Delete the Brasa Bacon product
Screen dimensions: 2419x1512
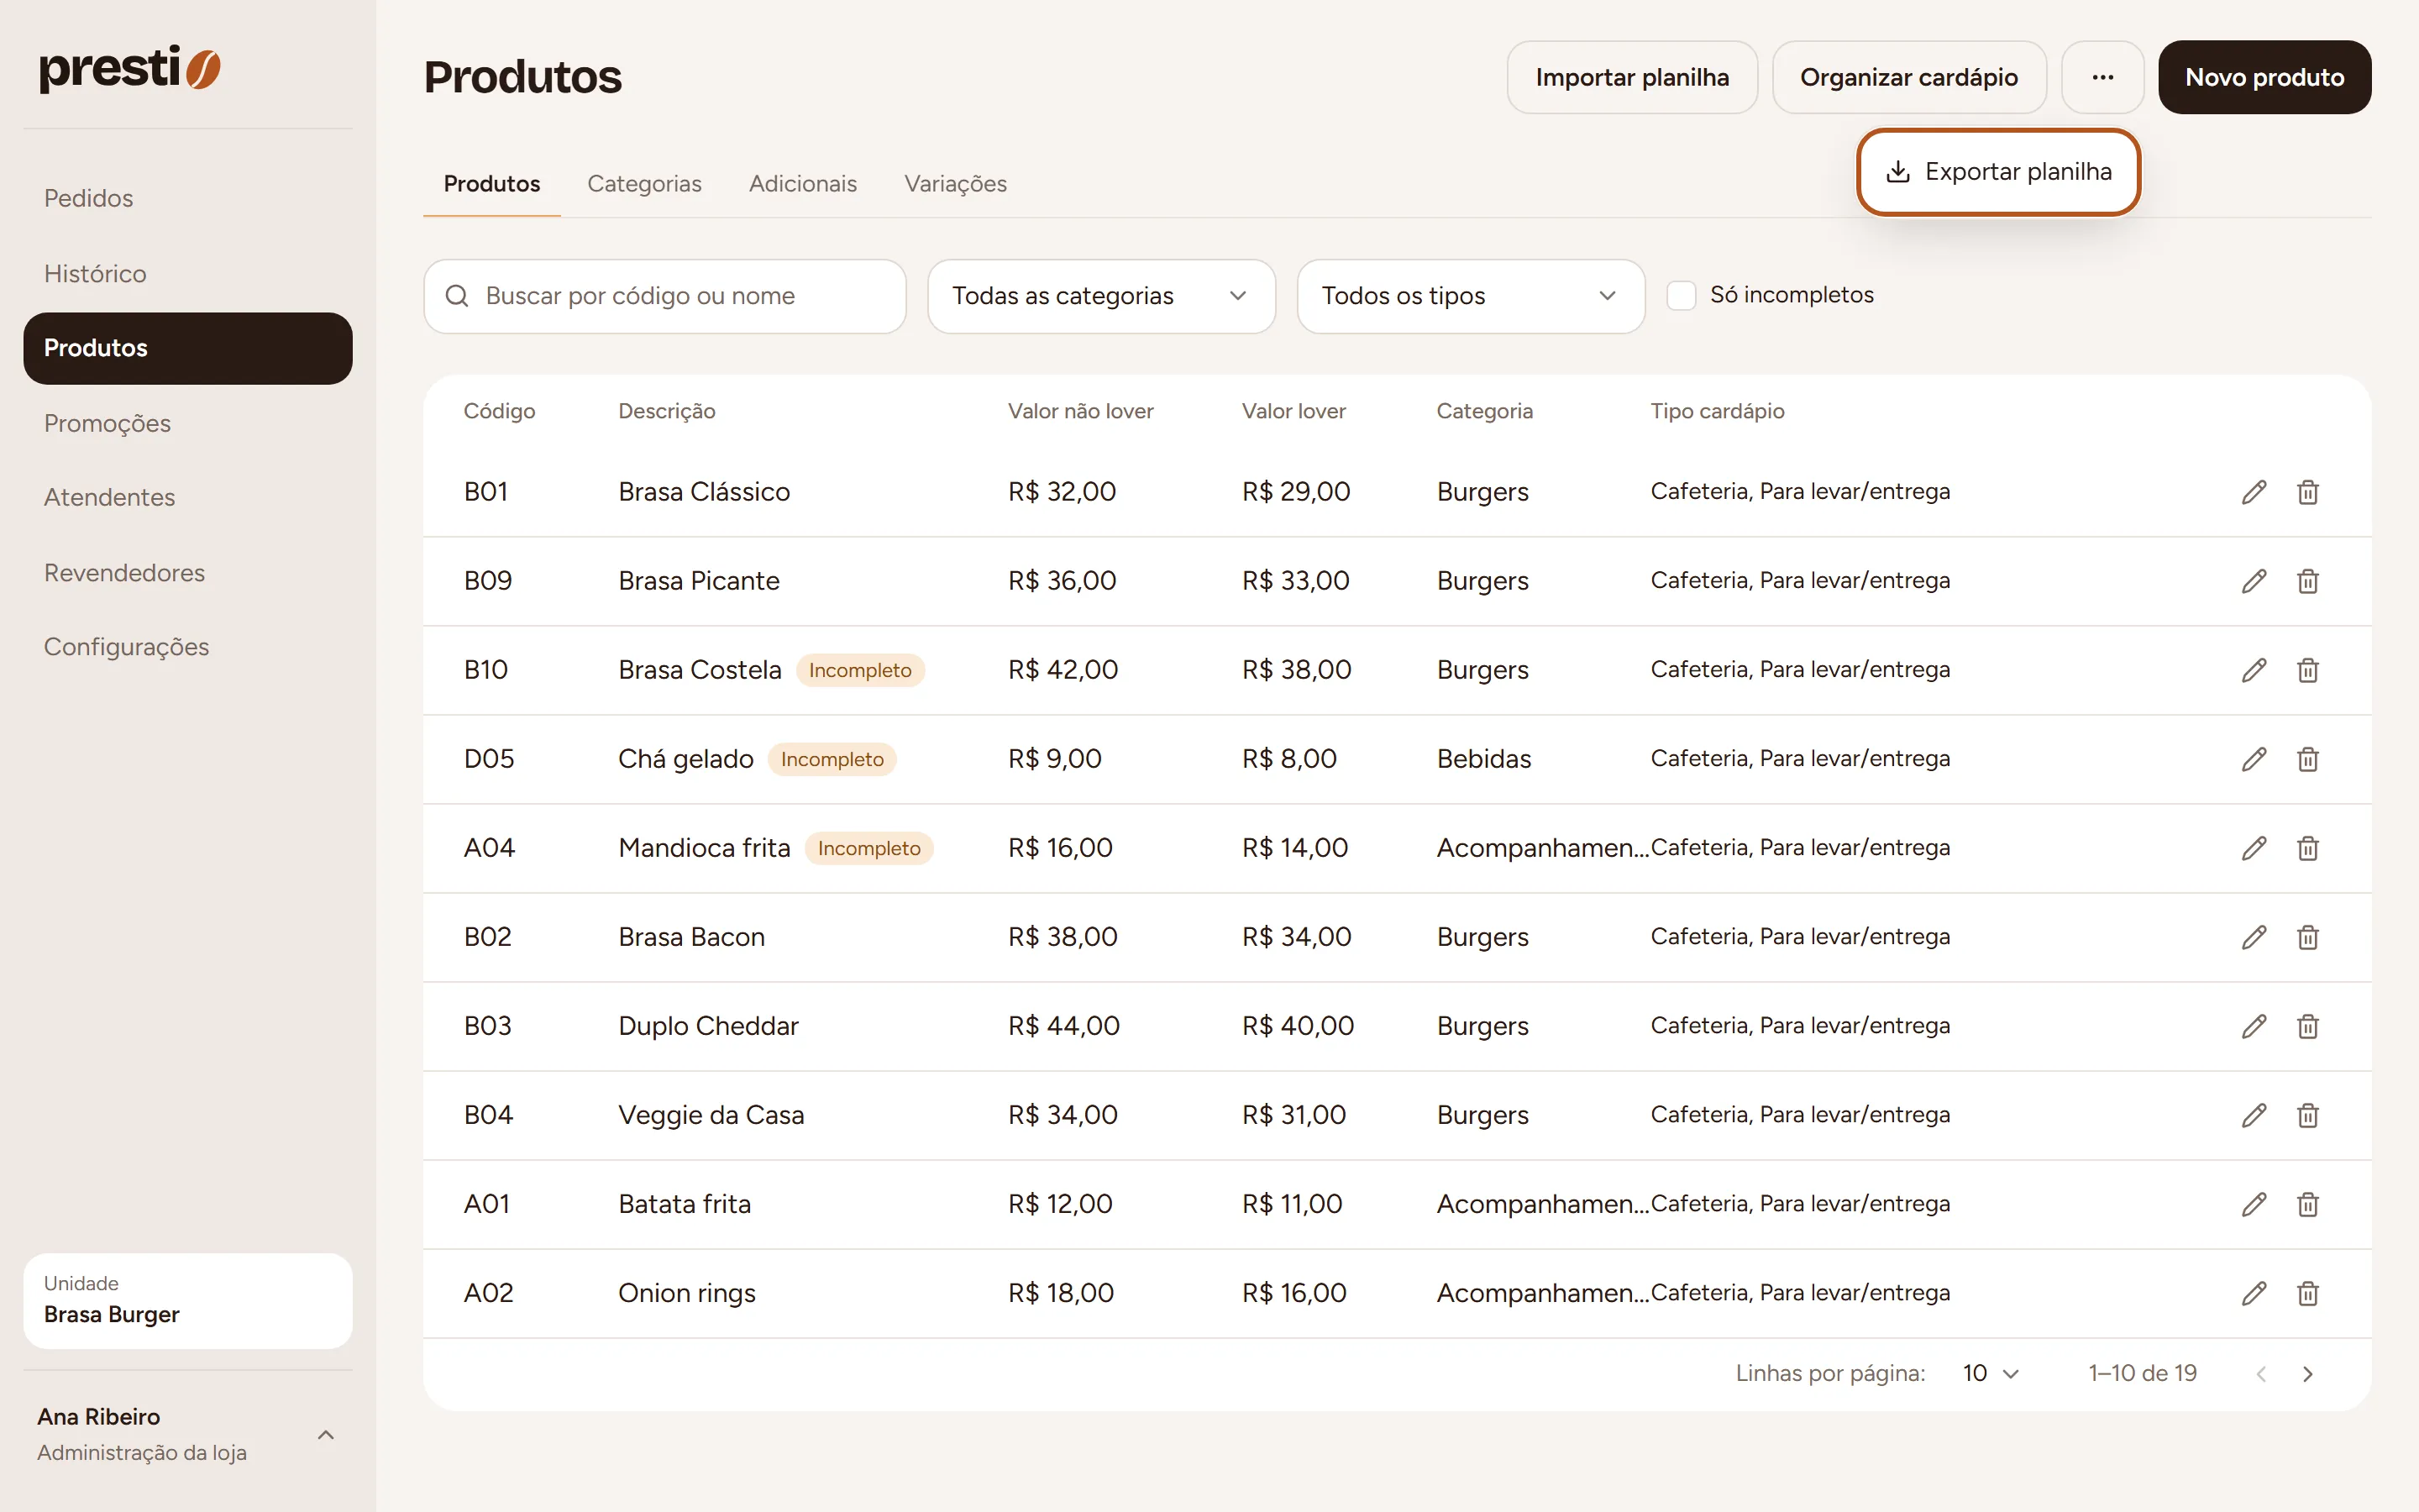coord(2307,937)
